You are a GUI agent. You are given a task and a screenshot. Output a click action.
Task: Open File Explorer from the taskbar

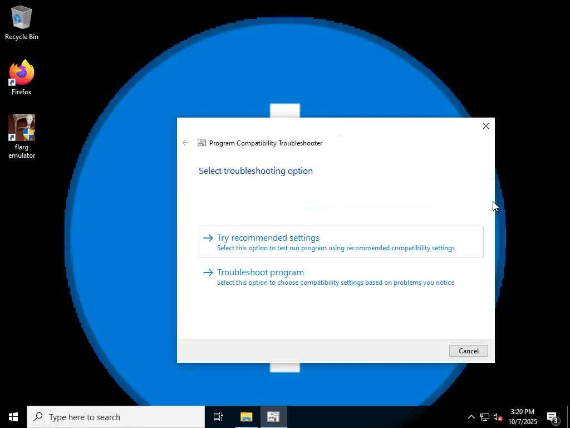coord(246,417)
